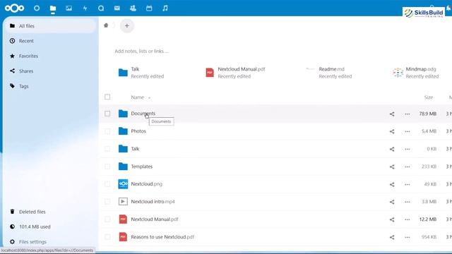Click the Add notes, lists or links field
Screen dimensions: 452x254
coord(141,51)
